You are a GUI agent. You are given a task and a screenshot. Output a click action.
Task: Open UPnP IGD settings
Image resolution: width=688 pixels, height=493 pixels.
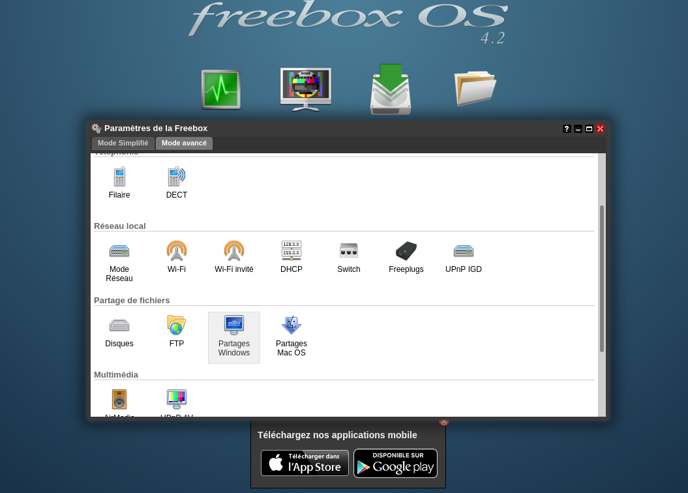click(x=464, y=258)
